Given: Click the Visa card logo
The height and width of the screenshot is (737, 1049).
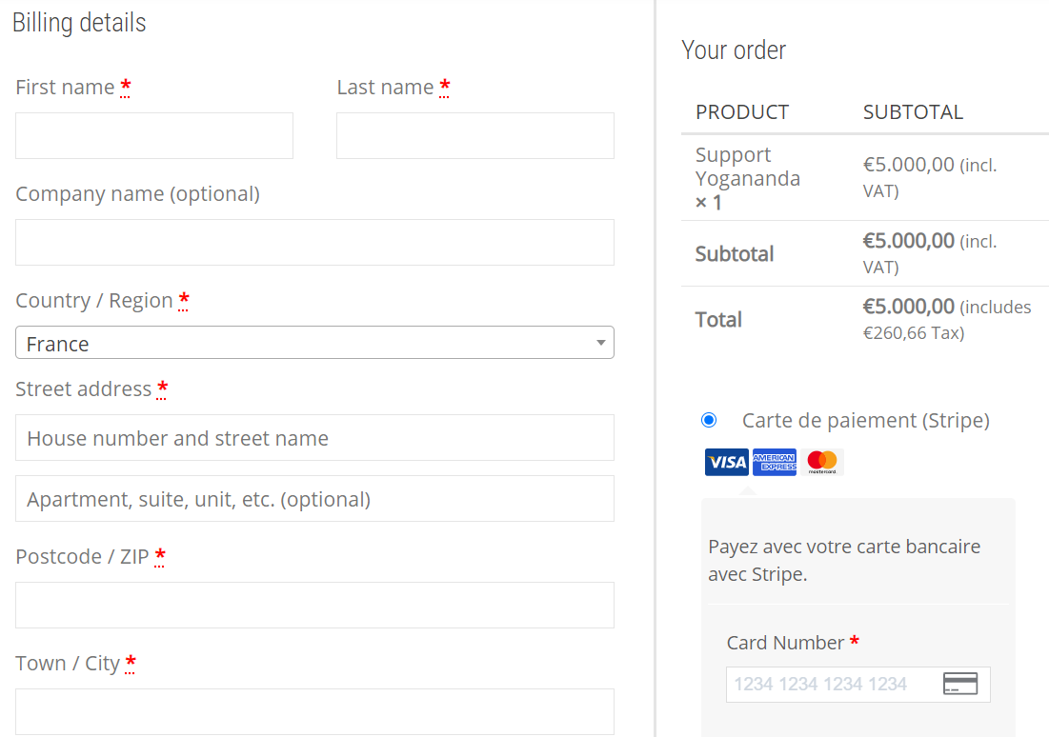Looking at the screenshot, I should 726,462.
